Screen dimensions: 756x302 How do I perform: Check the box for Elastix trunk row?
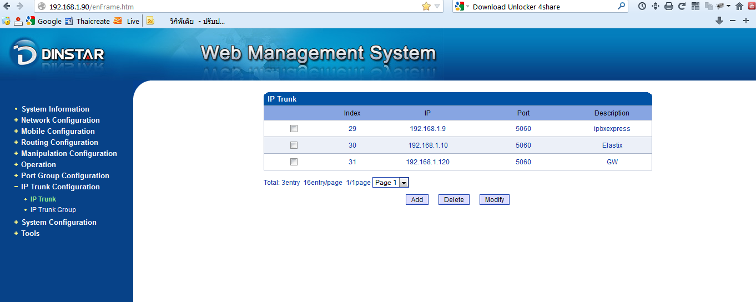[x=294, y=145]
